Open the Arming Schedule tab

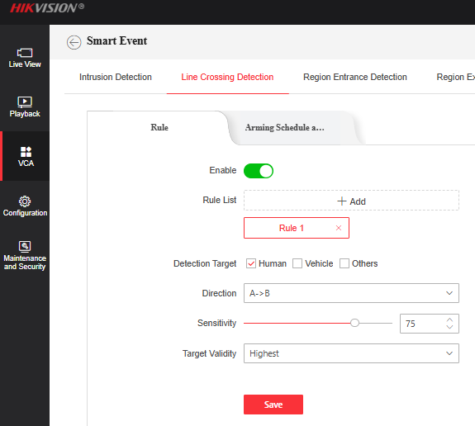click(285, 127)
